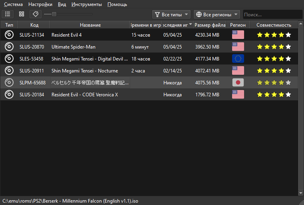Click compatibility stars for Nocturne

274,70
